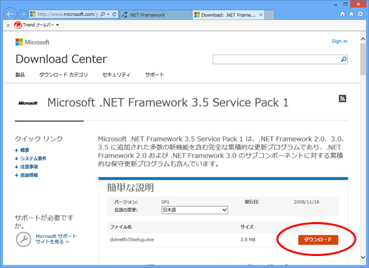
Task: Click the 2.8 MB size value
Action: [248, 239]
